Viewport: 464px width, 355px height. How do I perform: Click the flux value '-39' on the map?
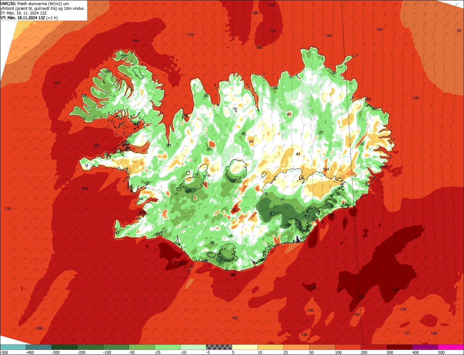coord(333,73)
